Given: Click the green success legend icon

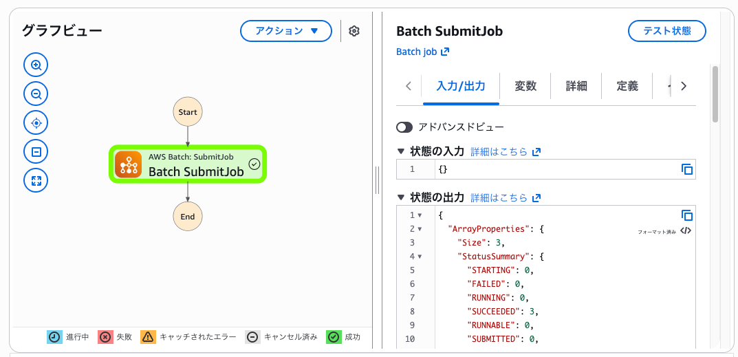Looking at the screenshot, I should pos(334,337).
